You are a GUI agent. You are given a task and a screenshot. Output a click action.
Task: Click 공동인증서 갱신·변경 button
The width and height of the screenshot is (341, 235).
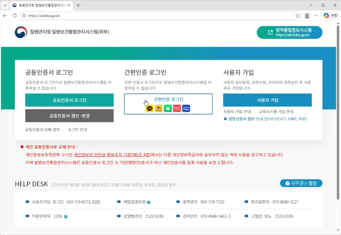click(69, 116)
